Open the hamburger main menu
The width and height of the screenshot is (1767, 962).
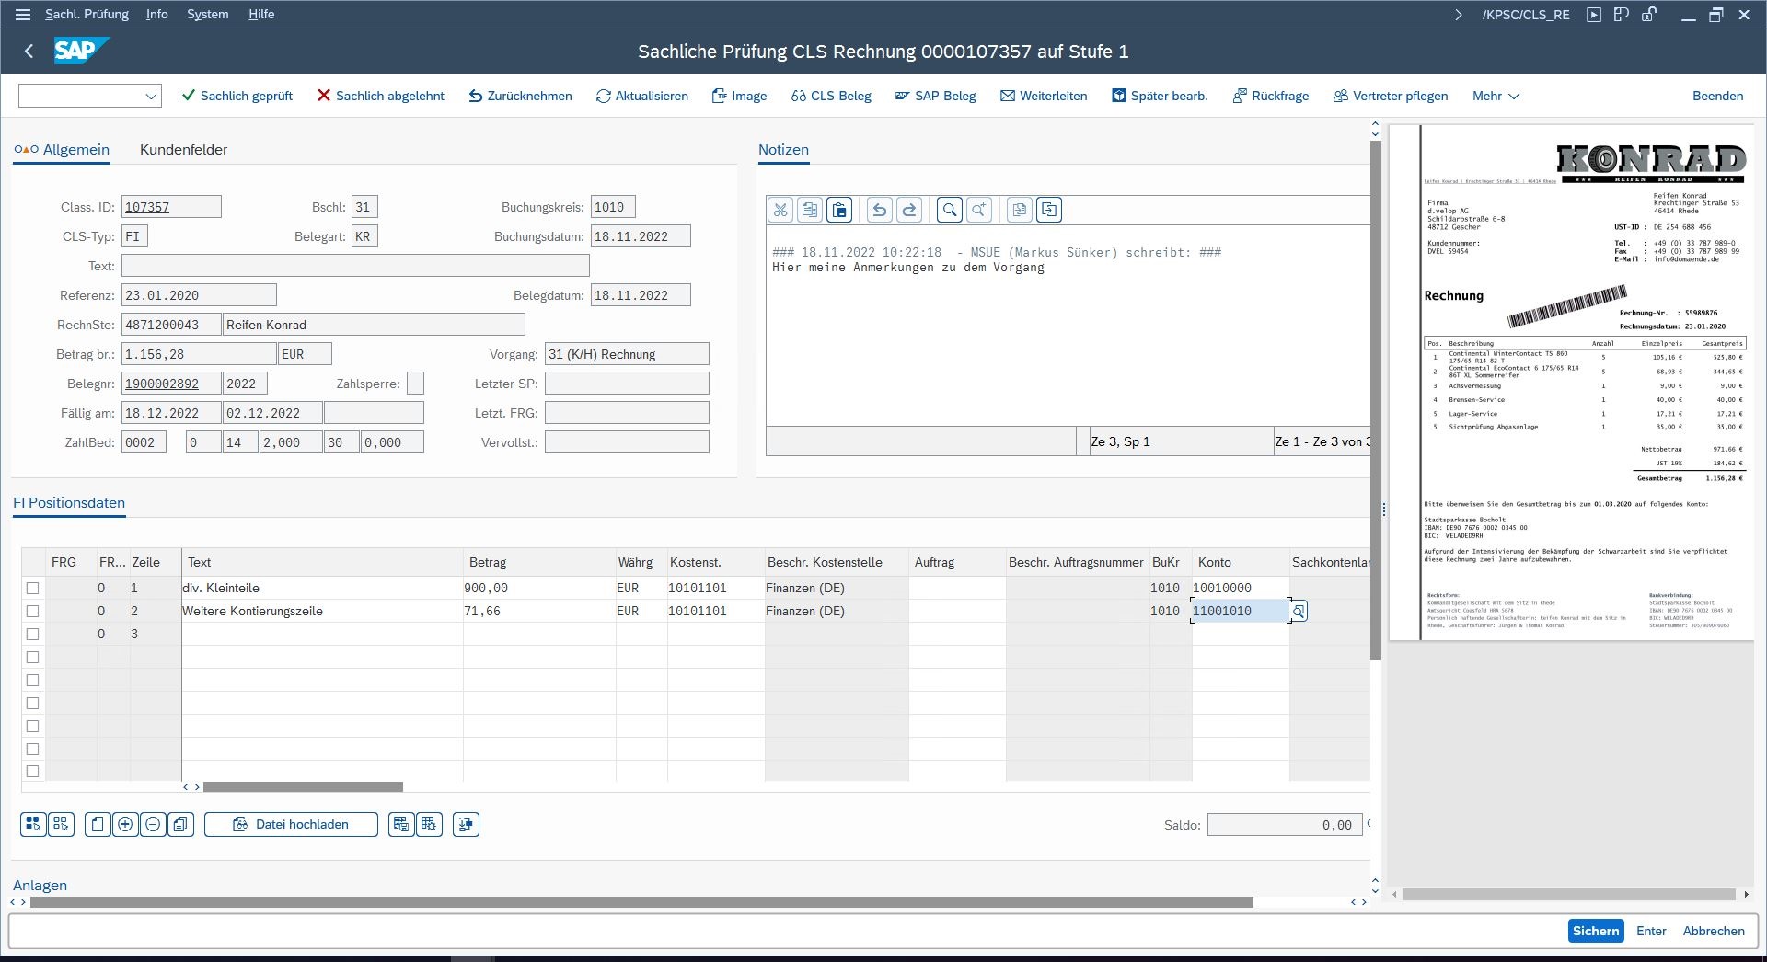tap(24, 14)
